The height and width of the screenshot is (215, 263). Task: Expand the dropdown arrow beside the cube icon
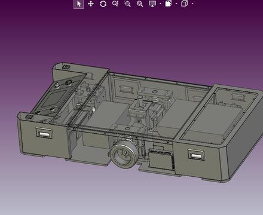(192, 4)
